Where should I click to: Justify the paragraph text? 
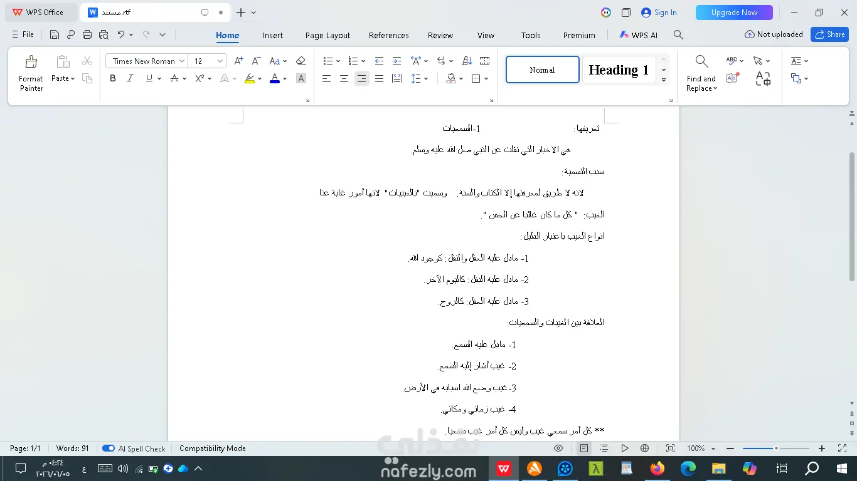pyautogui.click(x=379, y=78)
